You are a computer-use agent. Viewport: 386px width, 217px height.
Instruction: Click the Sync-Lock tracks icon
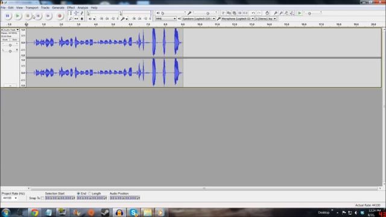(x=267, y=13)
